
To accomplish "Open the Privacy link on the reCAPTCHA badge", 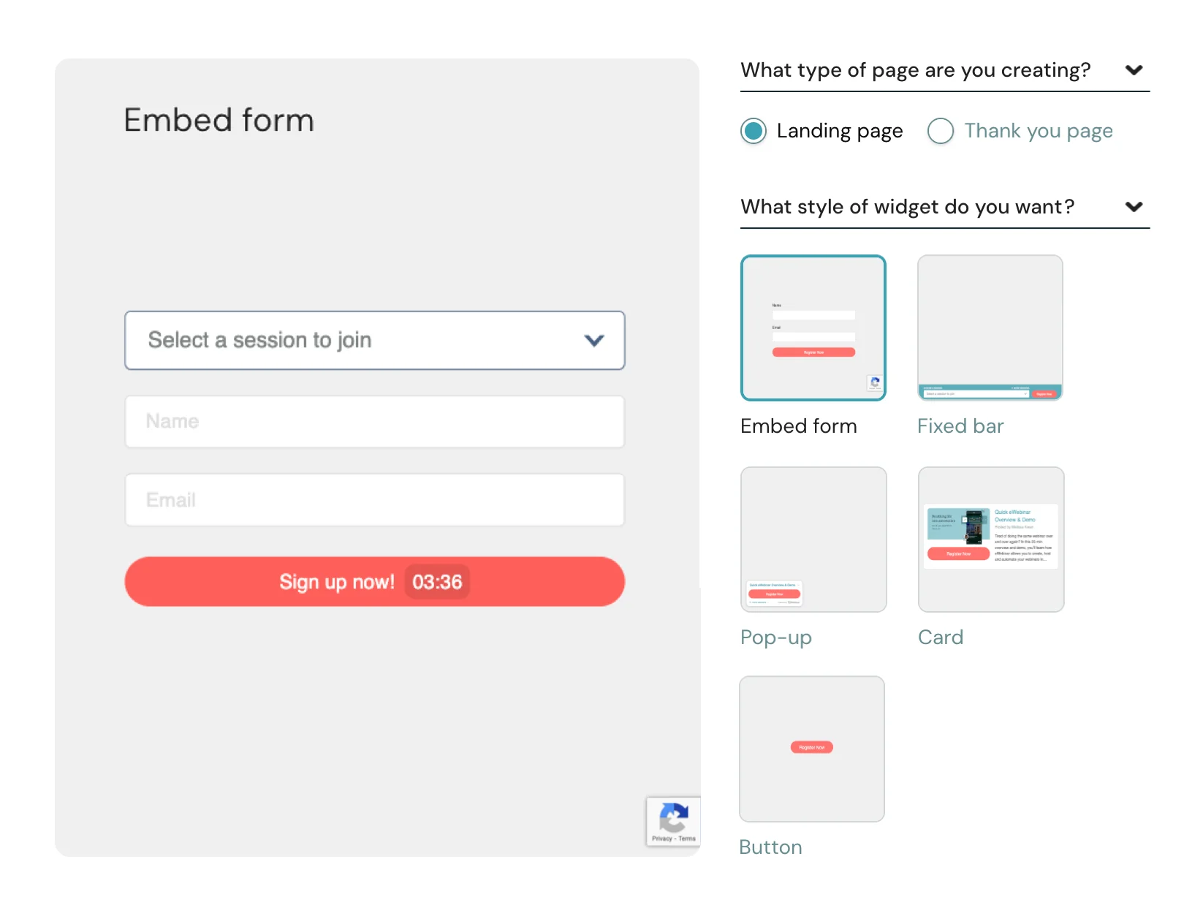I will pyautogui.click(x=664, y=839).
